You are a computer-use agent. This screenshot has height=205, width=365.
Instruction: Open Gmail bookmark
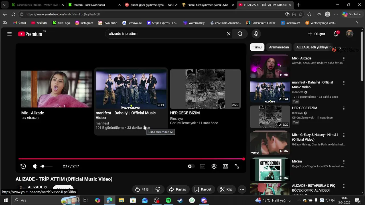pyautogui.click(x=20, y=23)
